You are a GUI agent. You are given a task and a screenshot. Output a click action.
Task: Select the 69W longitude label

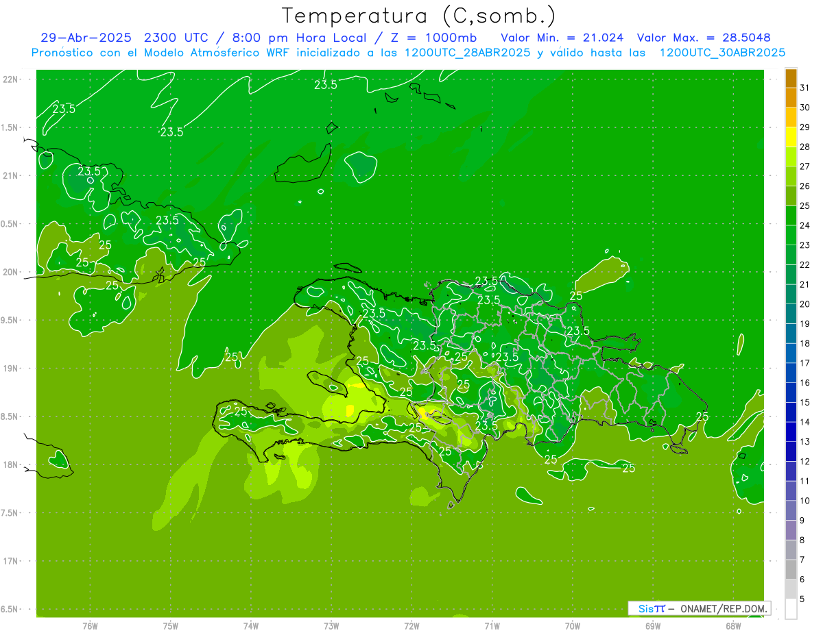pyautogui.click(x=653, y=626)
